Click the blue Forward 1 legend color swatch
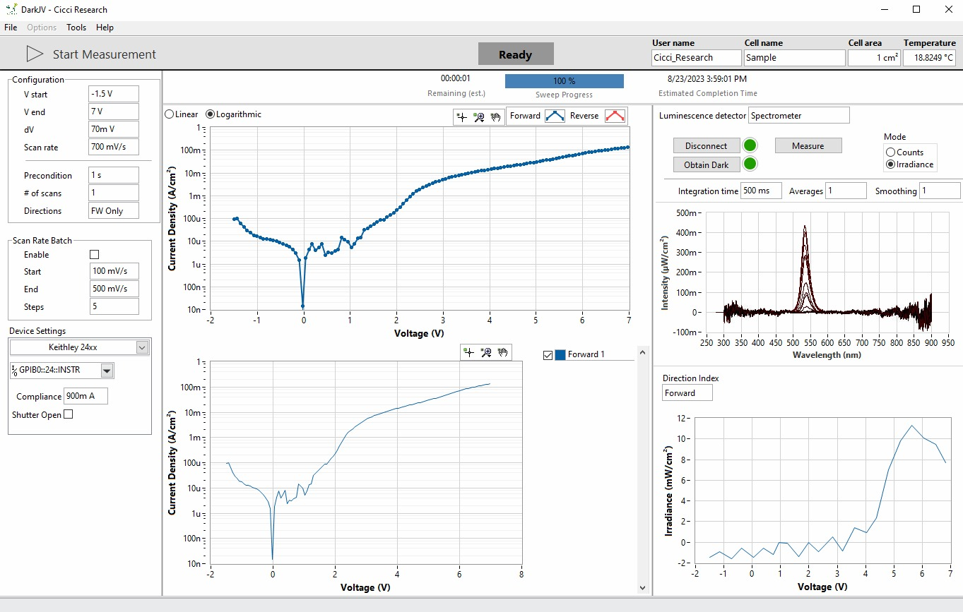Viewport: 963px width, 612px height. coord(560,355)
